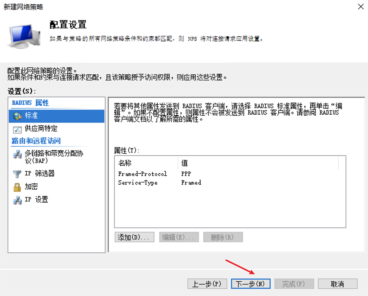368x296 pixels.
Task: Click the 编辑(E) button
Action: coord(179,237)
